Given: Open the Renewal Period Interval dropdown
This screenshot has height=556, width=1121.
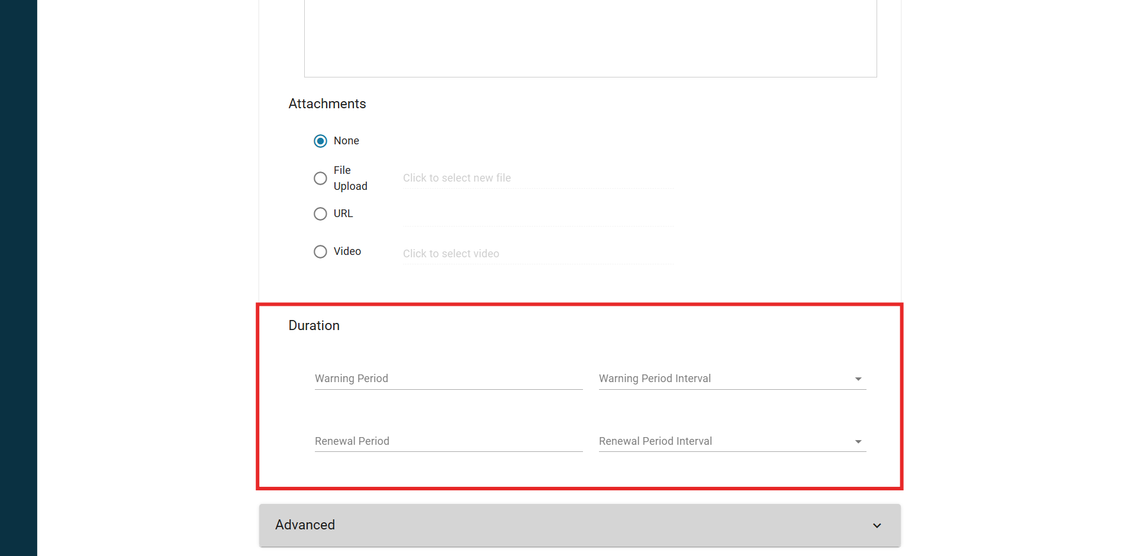Looking at the screenshot, I should coord(725,441).
